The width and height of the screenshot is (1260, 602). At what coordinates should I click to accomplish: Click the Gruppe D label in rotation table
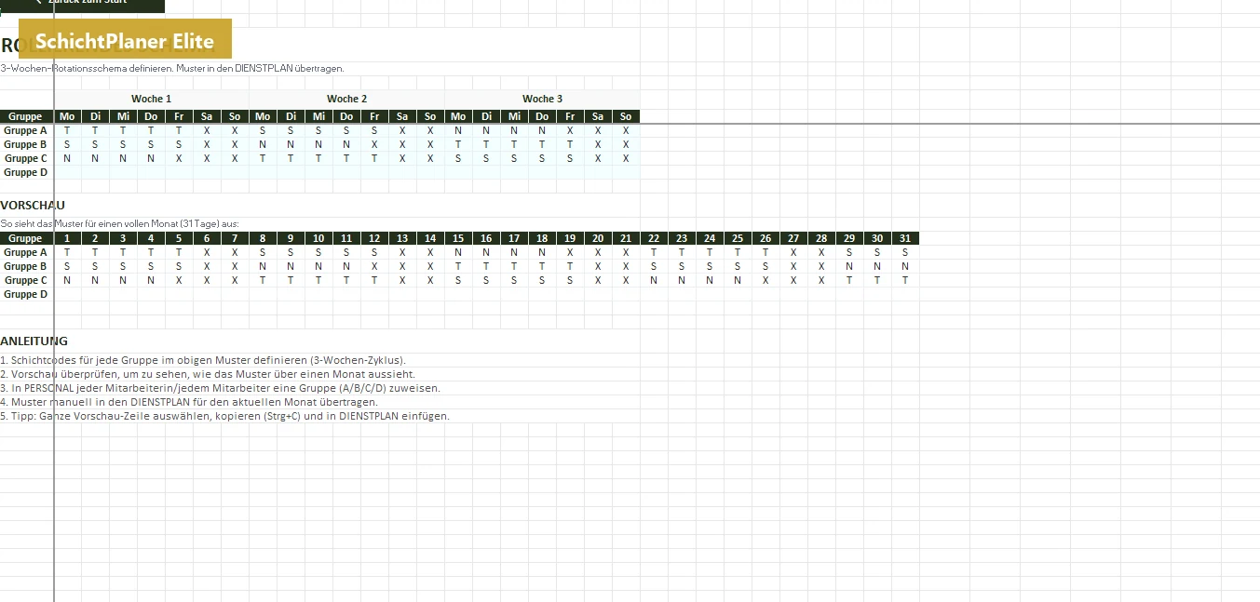[x=26, y=172]
